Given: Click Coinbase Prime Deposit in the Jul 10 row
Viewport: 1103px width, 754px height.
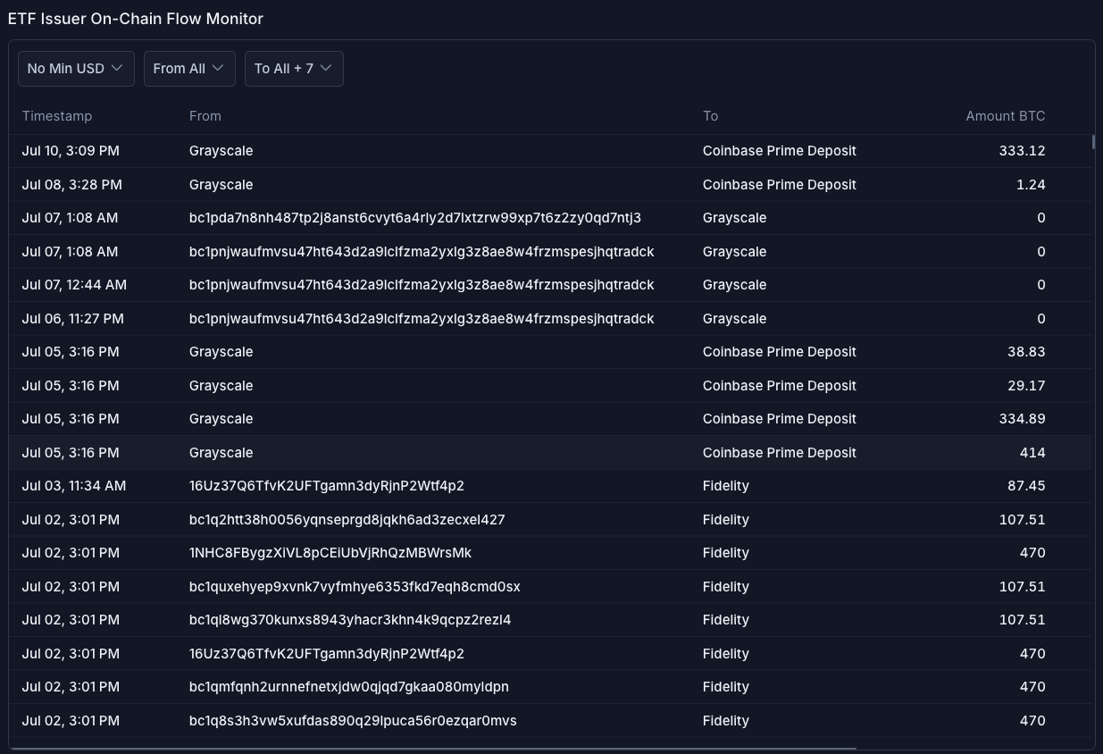Looking at the screenshot, I should [780, 151].
